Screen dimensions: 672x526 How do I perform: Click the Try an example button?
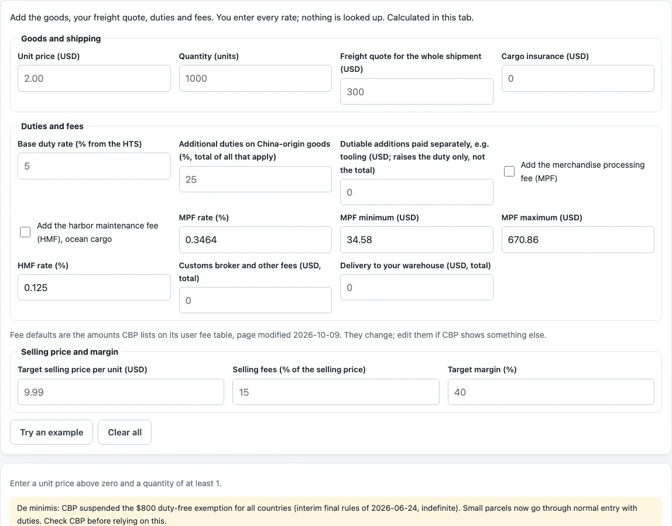click(52, 432)
